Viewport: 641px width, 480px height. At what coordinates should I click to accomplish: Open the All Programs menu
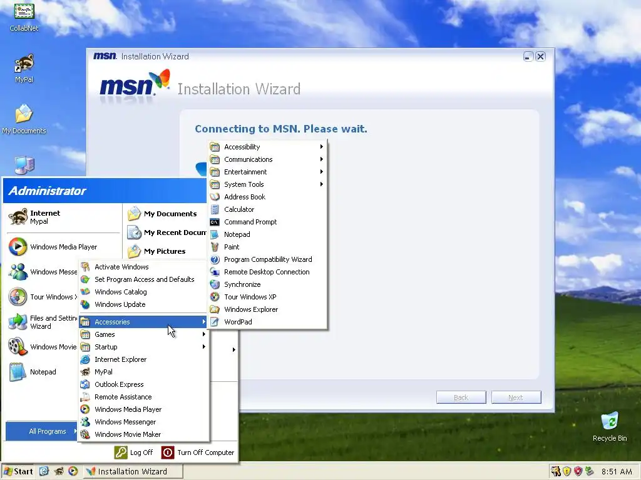coord(42,431)
